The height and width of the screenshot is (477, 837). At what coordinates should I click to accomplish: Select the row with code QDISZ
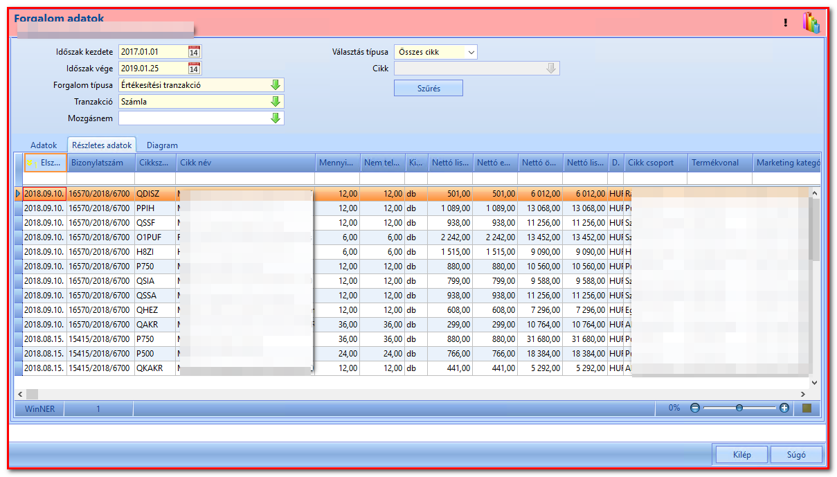point(412,194)
